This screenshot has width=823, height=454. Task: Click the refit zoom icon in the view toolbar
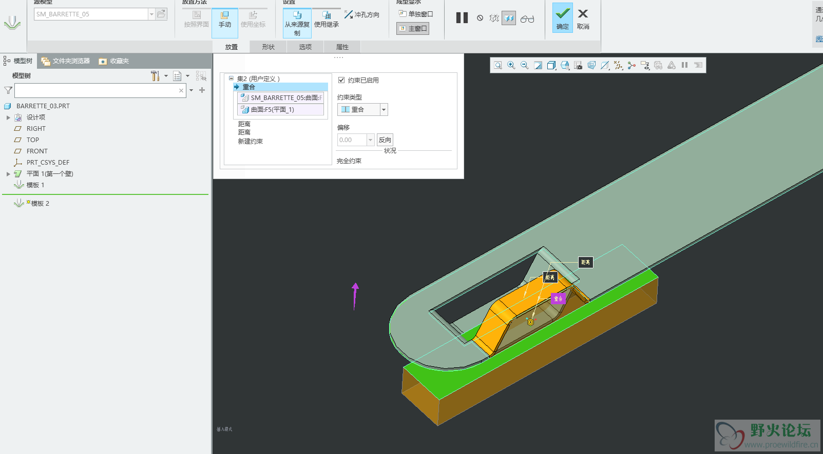click(498, 65)
